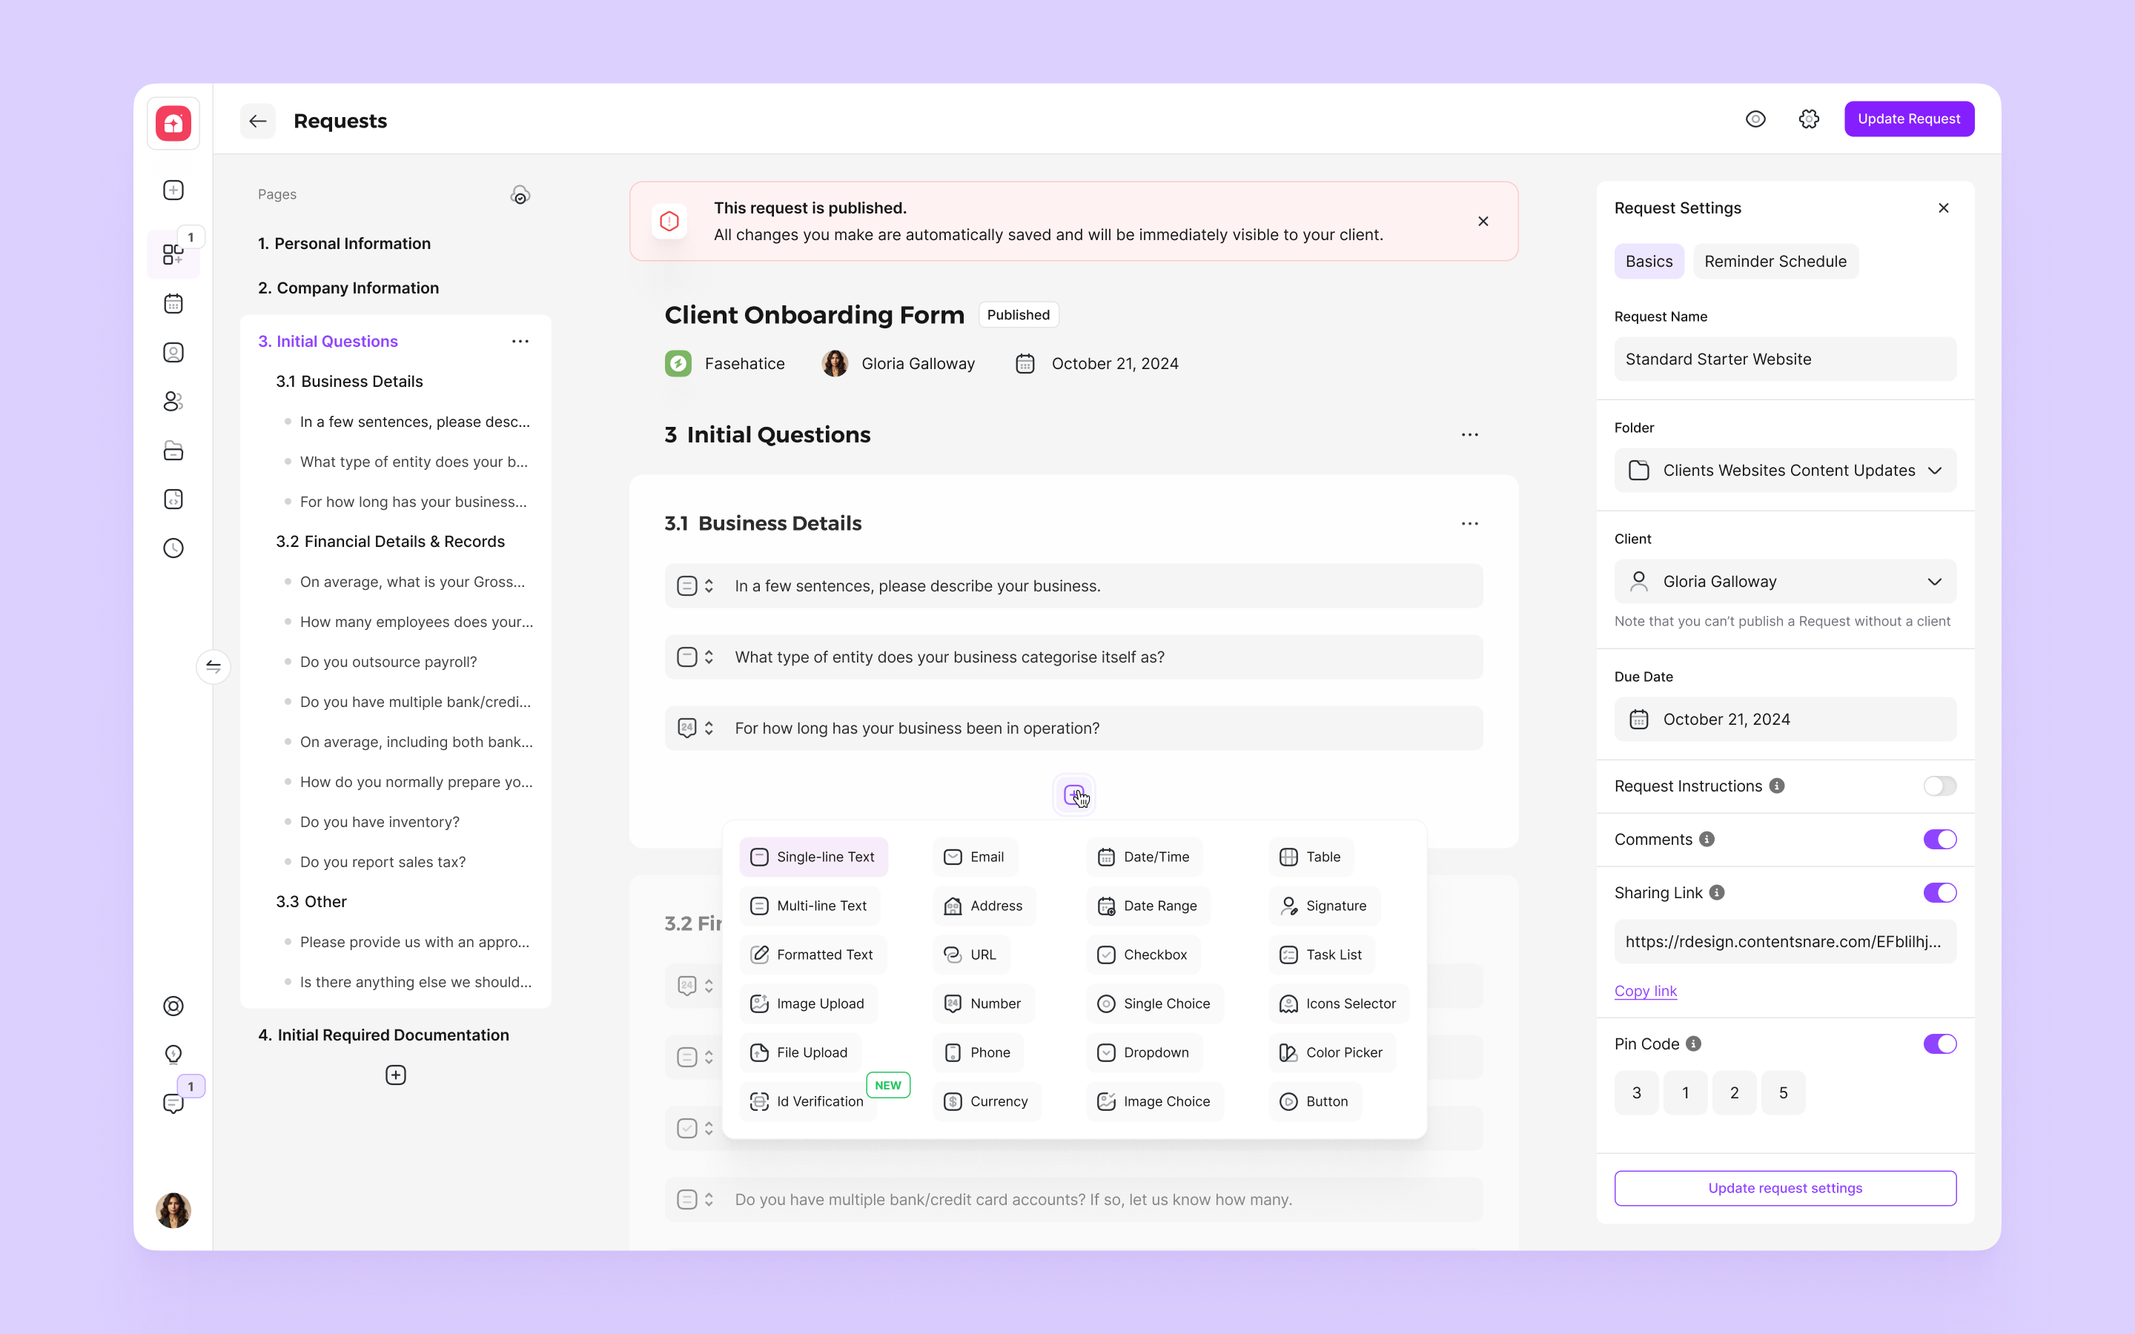2135x1334 pixels.
Task: Click the Pin Code info icon
Action: [x=1693, y=1043]
